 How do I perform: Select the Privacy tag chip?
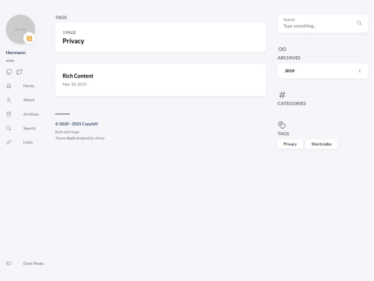290,144
